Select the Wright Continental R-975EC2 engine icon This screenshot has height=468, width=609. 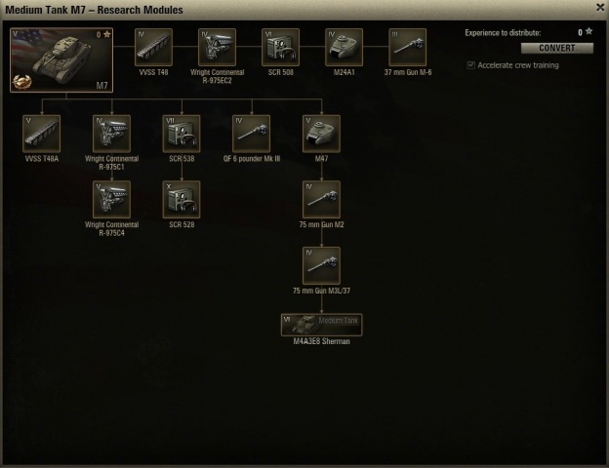pos(217,47)
